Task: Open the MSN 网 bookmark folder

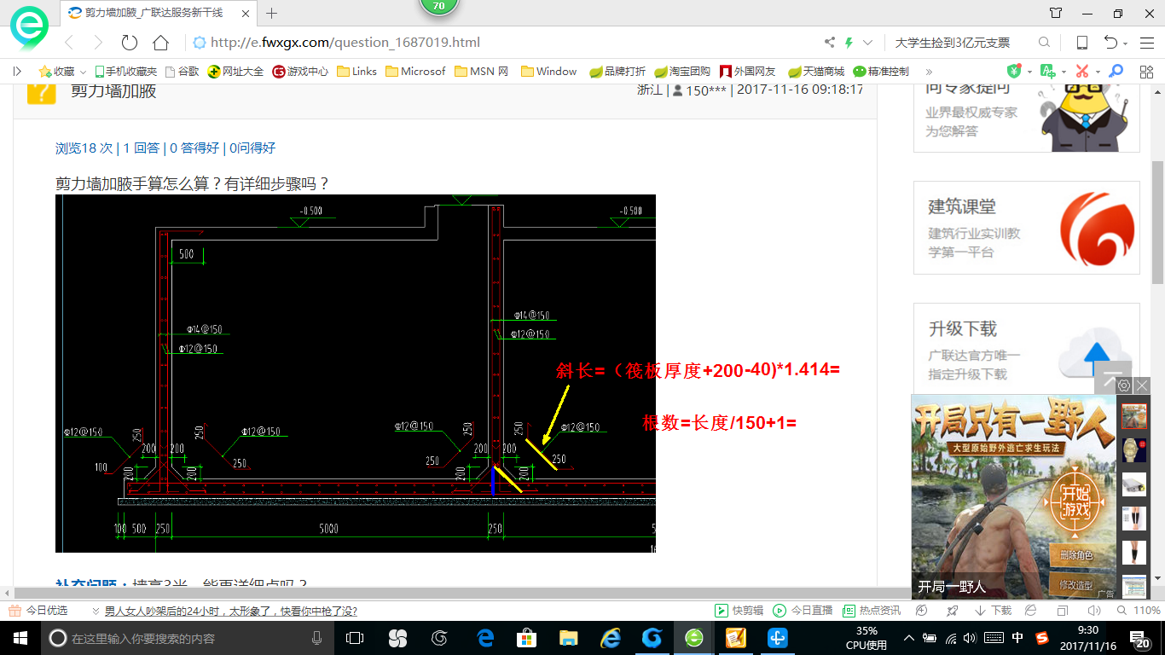Action: click(x=482, y=72)
